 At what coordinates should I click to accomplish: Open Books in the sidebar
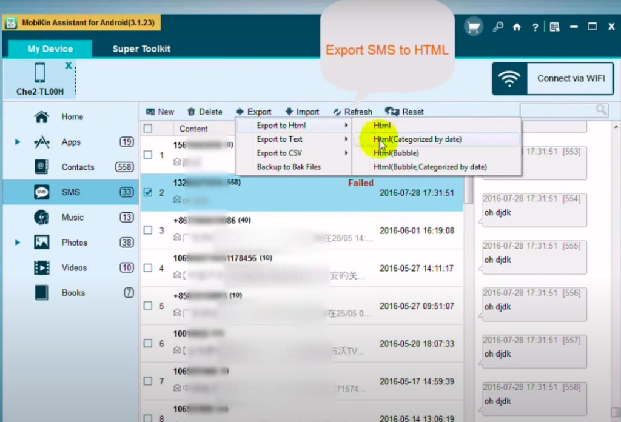click(71, 292)
